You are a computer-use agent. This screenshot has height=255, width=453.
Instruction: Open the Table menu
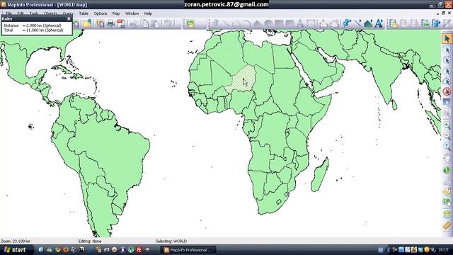coord(84,13)
